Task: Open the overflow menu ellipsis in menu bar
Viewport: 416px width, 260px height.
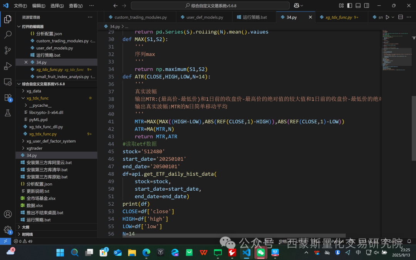Action: [92, 5]
